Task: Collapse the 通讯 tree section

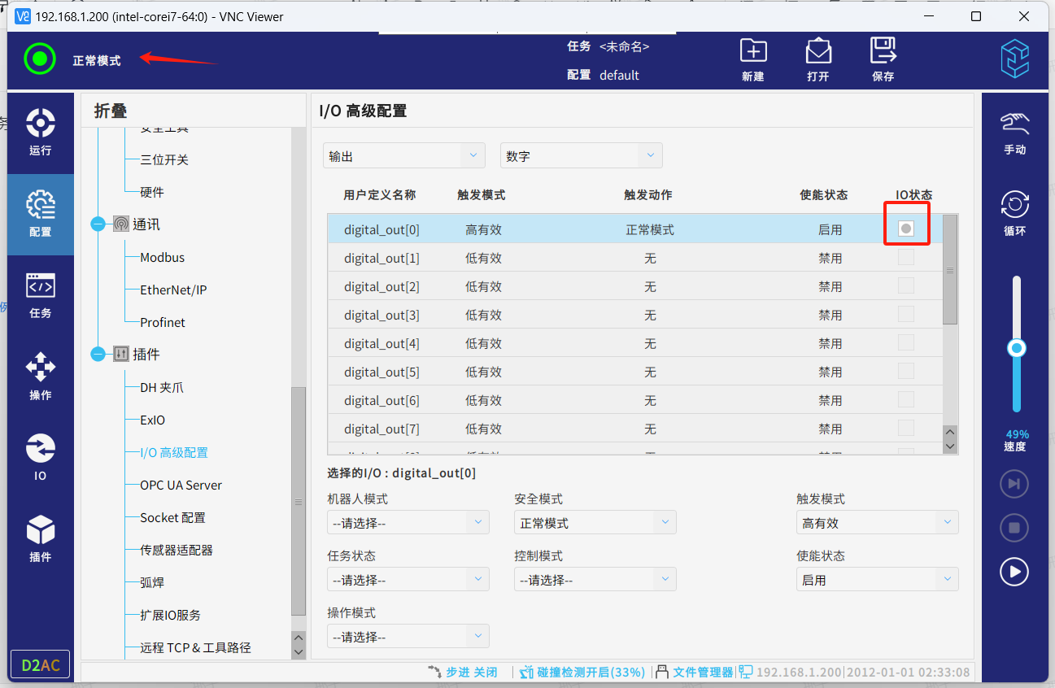Action: [98, 224]
